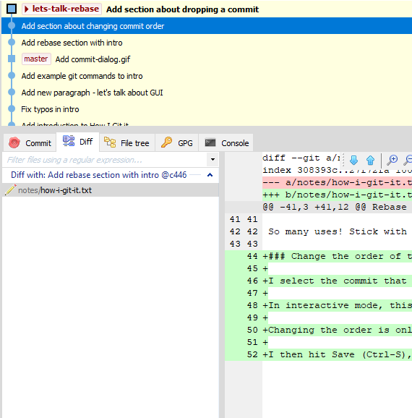Click the Console terminal icon
The image size is (412, 418).
[210, 142]
